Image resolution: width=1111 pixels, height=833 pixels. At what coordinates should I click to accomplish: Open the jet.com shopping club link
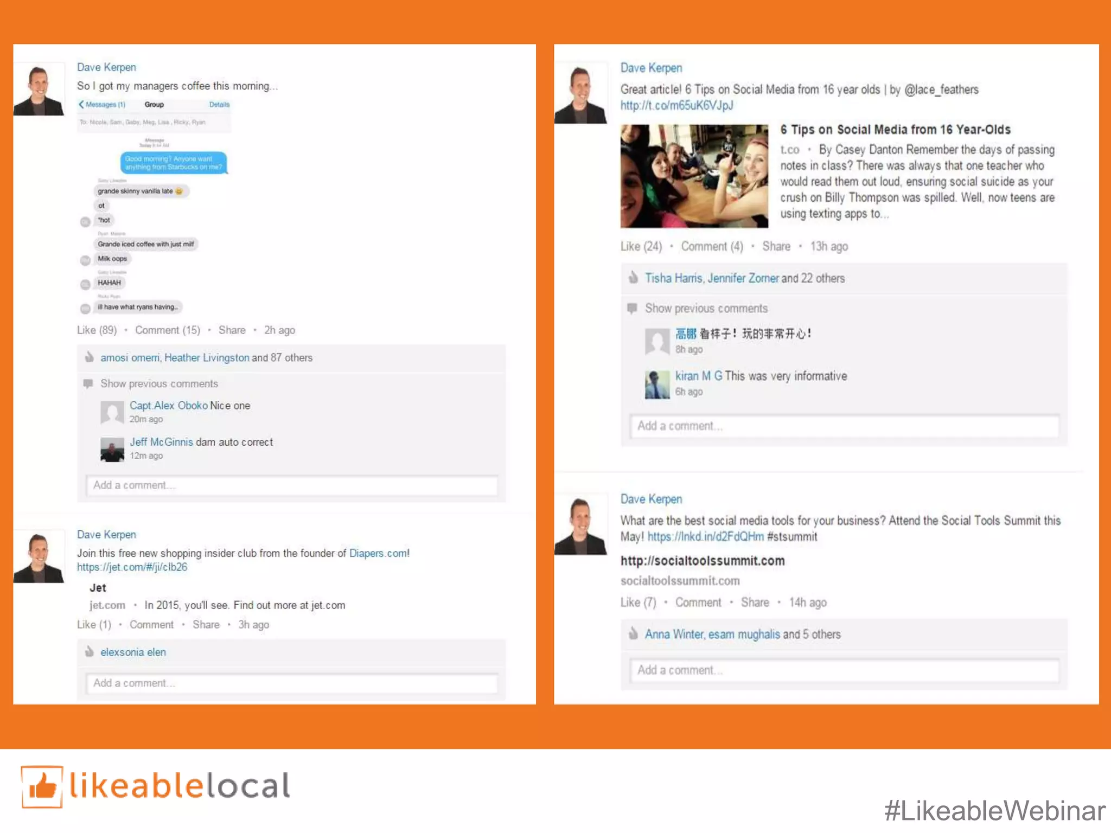tap(132, 567)
